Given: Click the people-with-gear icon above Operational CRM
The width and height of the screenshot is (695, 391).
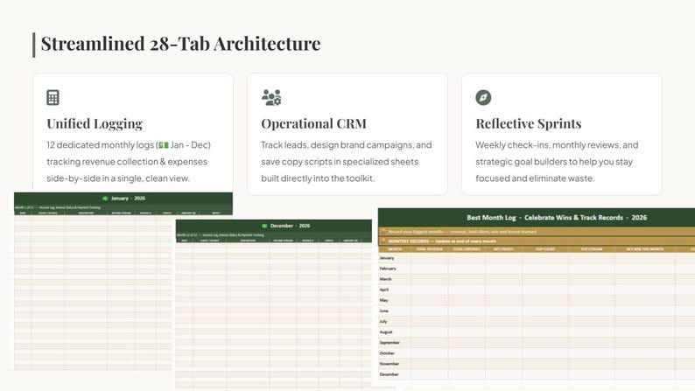Looking at the screenshot, I should (x=271, y=97).
